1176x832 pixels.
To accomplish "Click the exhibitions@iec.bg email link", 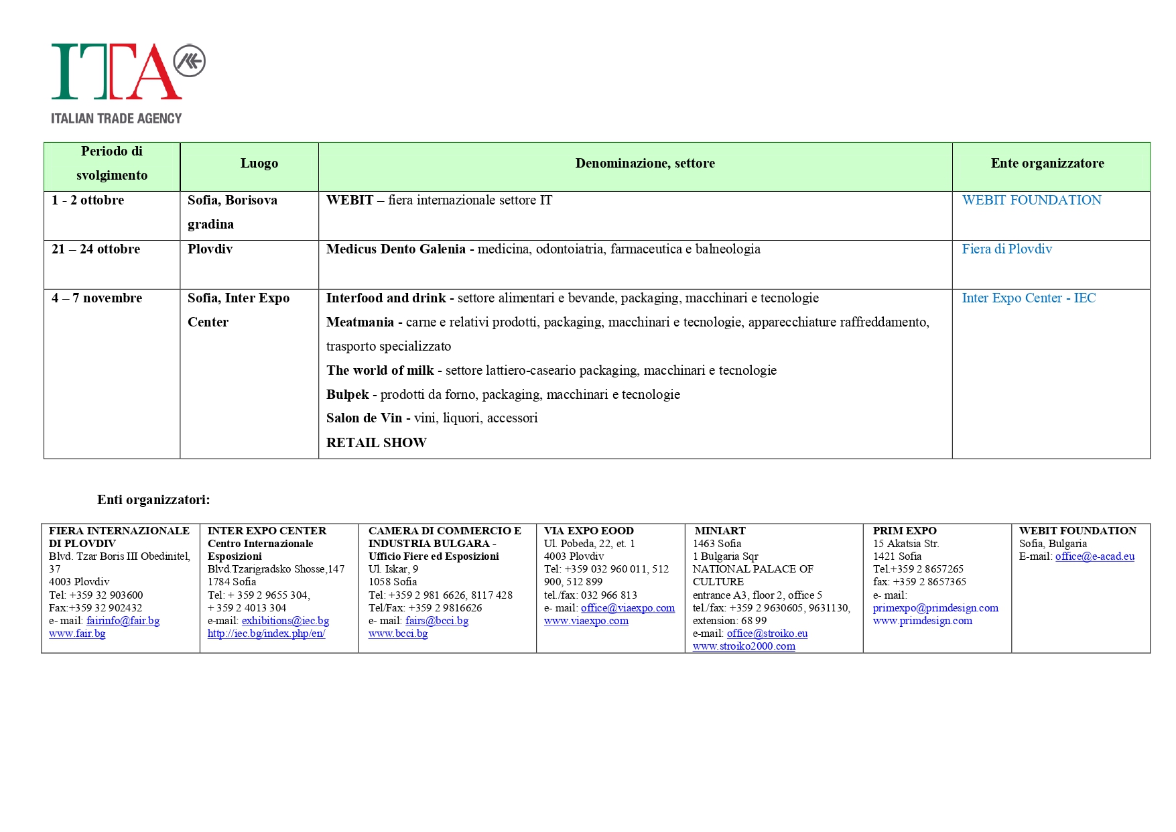I will pos(285,621).
